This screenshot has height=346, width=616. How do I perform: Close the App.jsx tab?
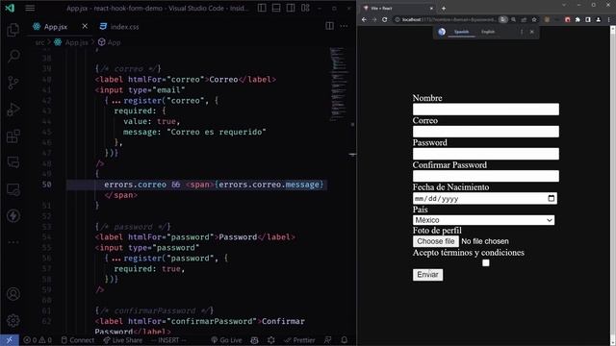[x=85, y=26]
